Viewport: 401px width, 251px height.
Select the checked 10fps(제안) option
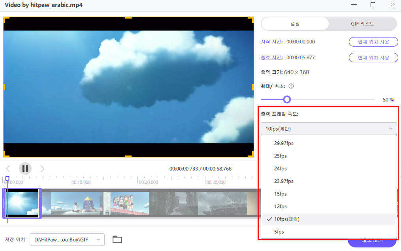[329, 219]
